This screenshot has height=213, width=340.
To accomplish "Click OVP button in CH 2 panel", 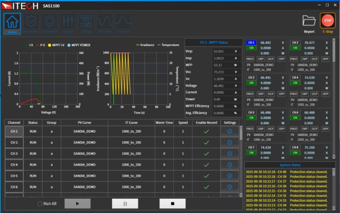I will pyautogui.click(x=305, y=59).
